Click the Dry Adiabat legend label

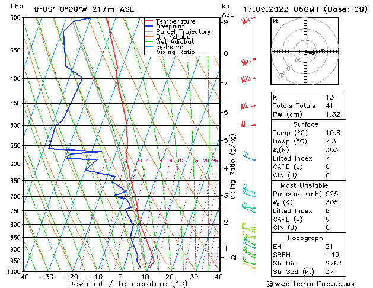174,37
